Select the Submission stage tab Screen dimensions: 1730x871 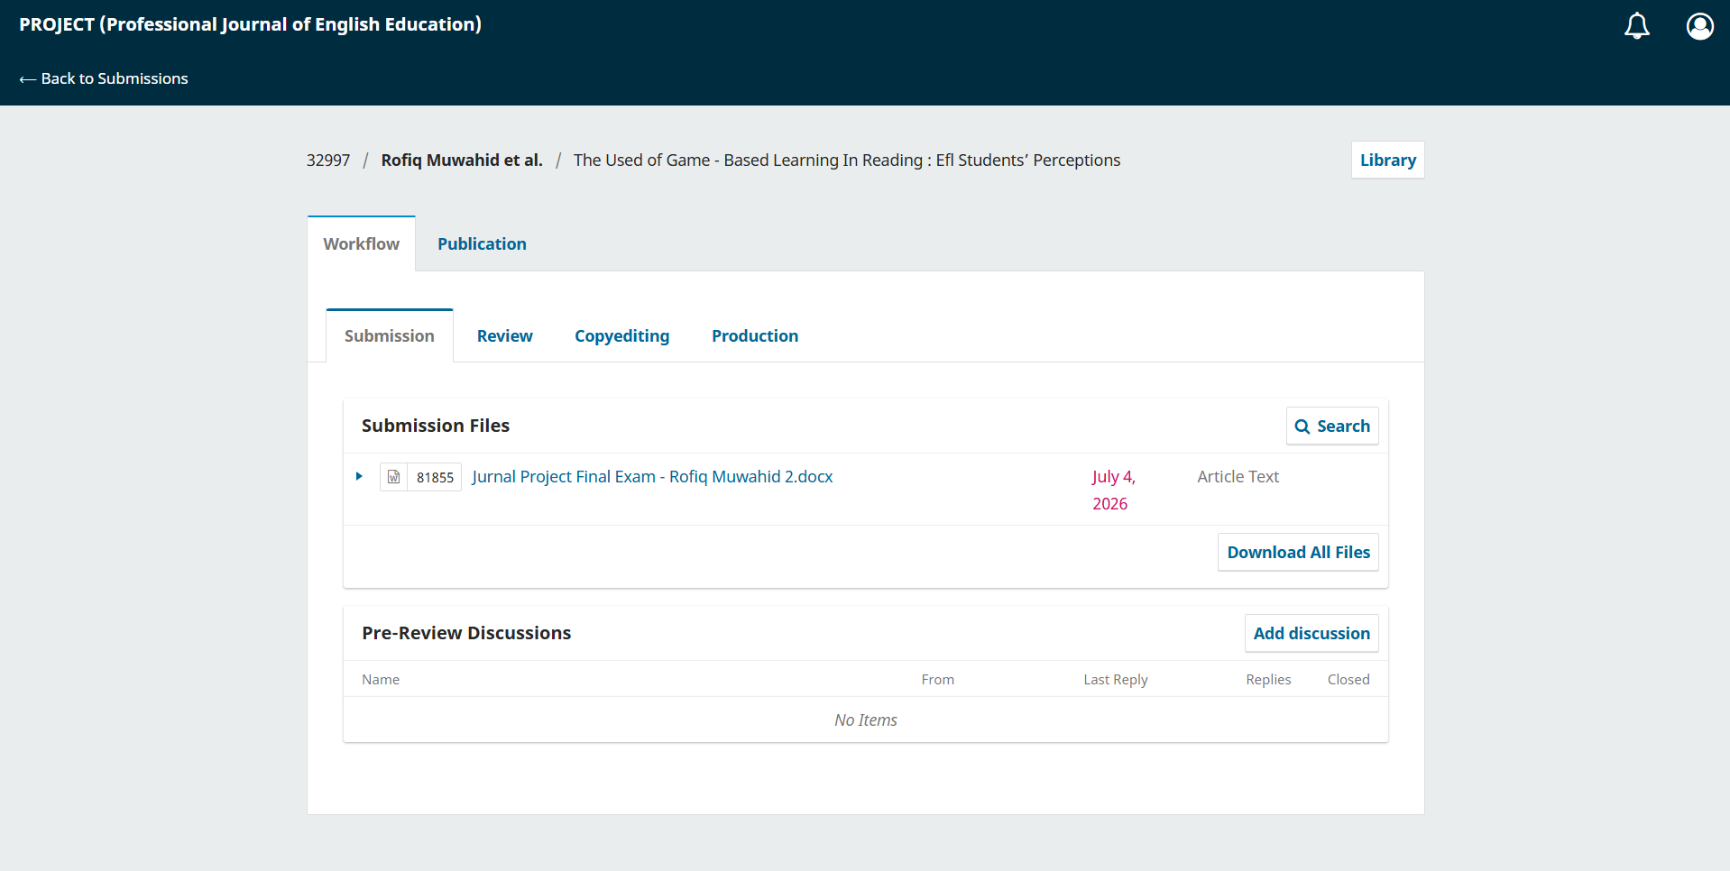coord(389,335)
